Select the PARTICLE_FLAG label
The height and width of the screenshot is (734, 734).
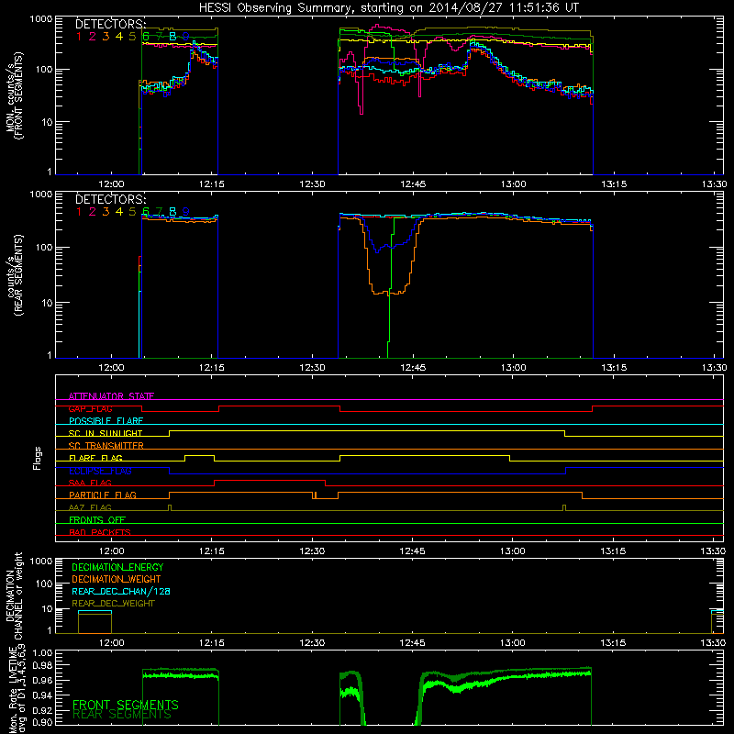click(x=103, y=495)
